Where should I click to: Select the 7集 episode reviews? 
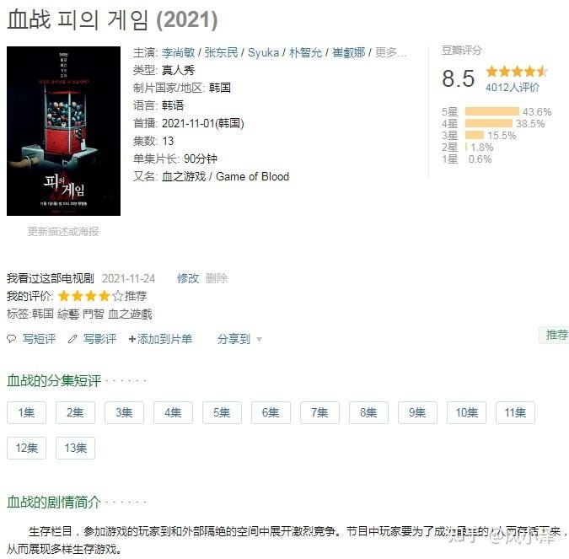(x=319, y=412)
